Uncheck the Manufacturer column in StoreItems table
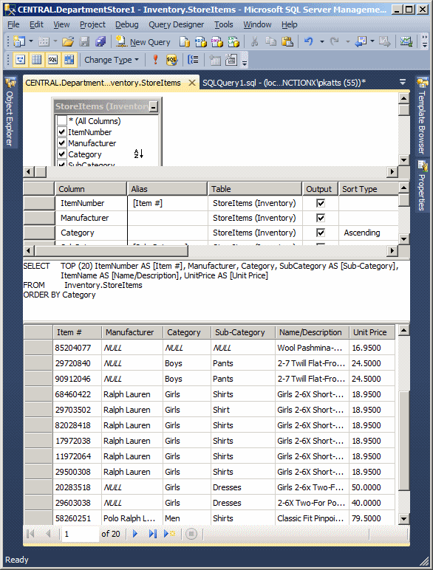 point(62,142)
